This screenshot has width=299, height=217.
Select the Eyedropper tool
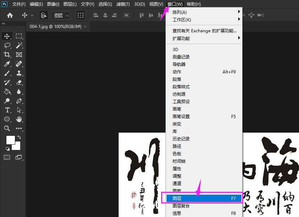coord(7,64)
